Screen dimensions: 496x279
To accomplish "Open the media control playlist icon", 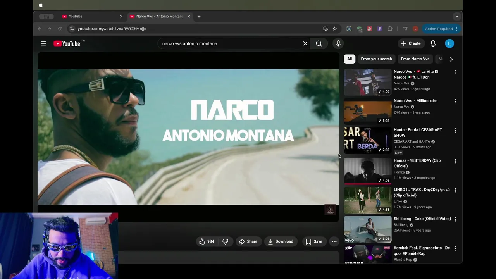I will coord(405,29).
